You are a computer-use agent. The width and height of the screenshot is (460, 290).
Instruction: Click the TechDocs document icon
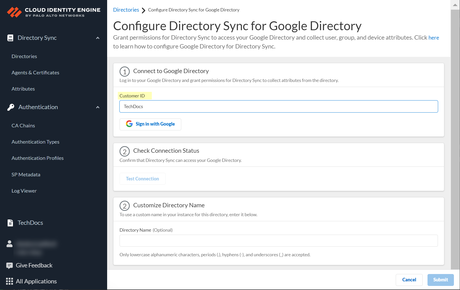(10, 223)
